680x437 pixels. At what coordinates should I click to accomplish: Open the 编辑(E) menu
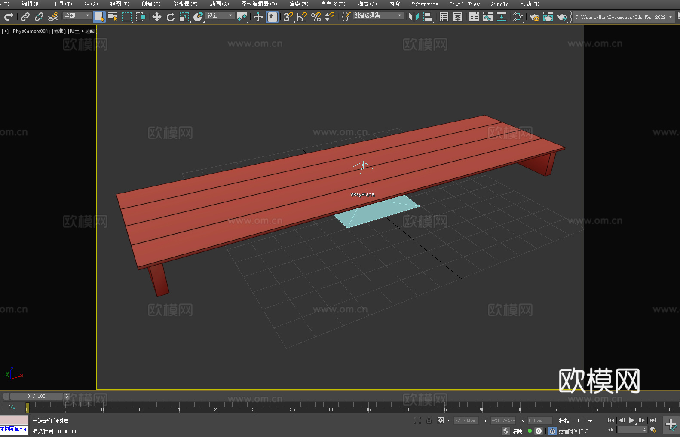pos(31,4)
